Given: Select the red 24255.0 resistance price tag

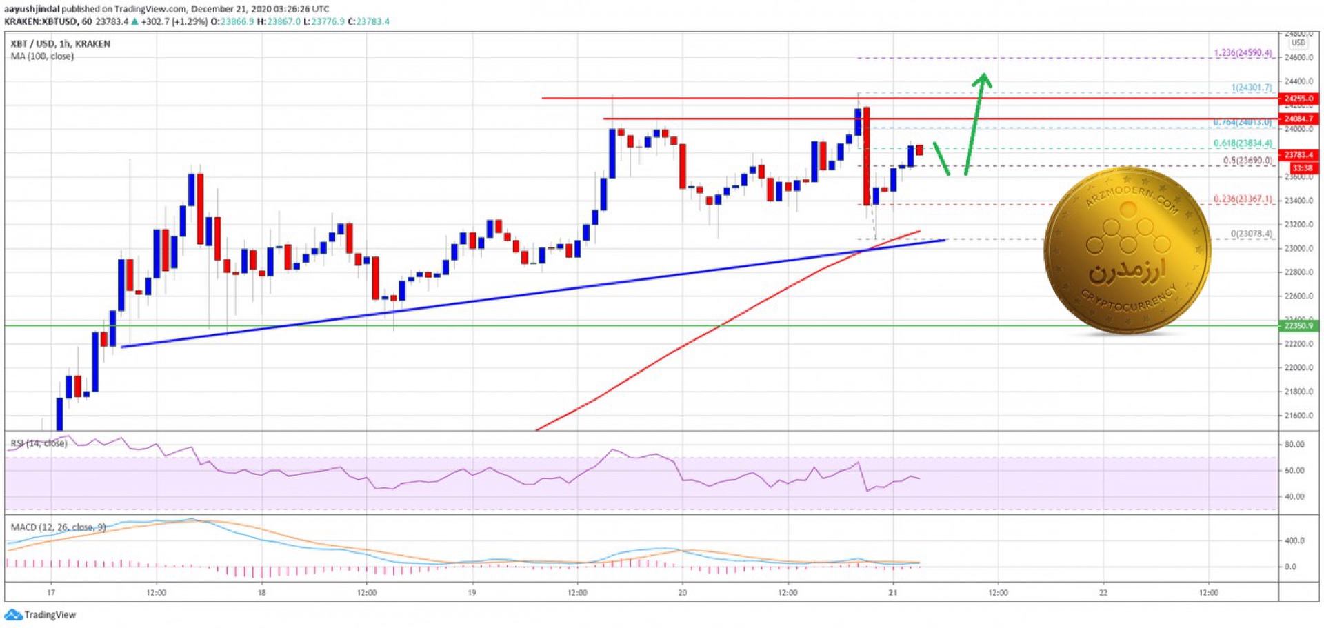Looking at the screenshot, I should 1298,99.
